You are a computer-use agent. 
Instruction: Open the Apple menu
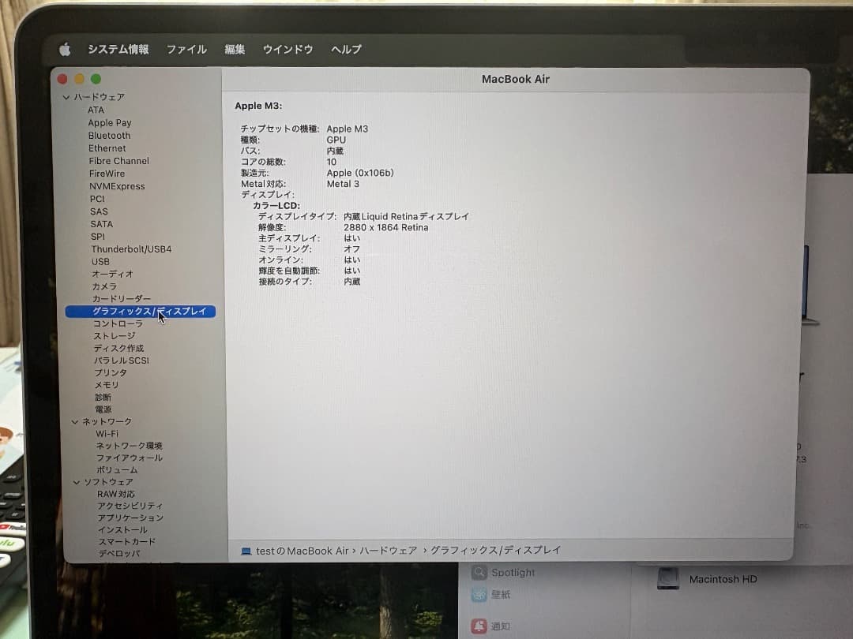point(66,49)
